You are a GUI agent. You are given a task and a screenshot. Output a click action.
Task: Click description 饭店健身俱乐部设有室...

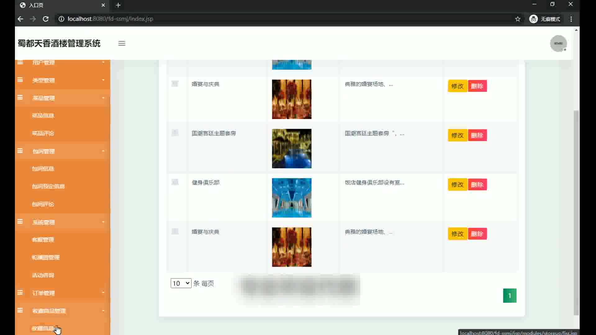[x=374, y=182]
